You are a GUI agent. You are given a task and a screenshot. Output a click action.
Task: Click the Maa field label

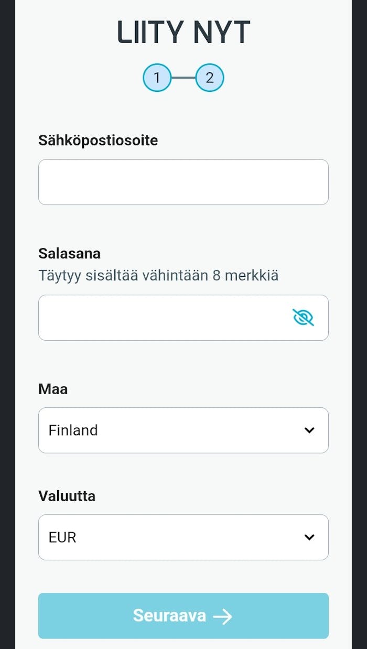(53, 390)
